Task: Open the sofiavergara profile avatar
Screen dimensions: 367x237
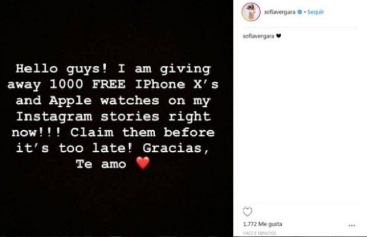Action: pos(251,12)
